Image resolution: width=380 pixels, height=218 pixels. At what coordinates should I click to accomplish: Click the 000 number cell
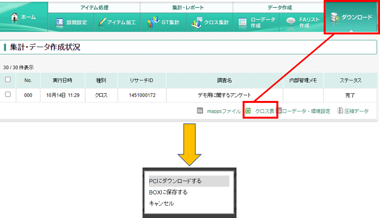28,95
